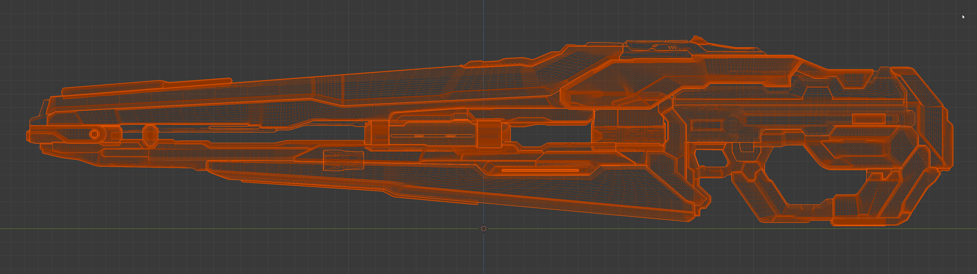This screenshot has height=274, width=977.
Task: Select the circular bolt near the rifle muzzle
Action: tap(94, 134)
